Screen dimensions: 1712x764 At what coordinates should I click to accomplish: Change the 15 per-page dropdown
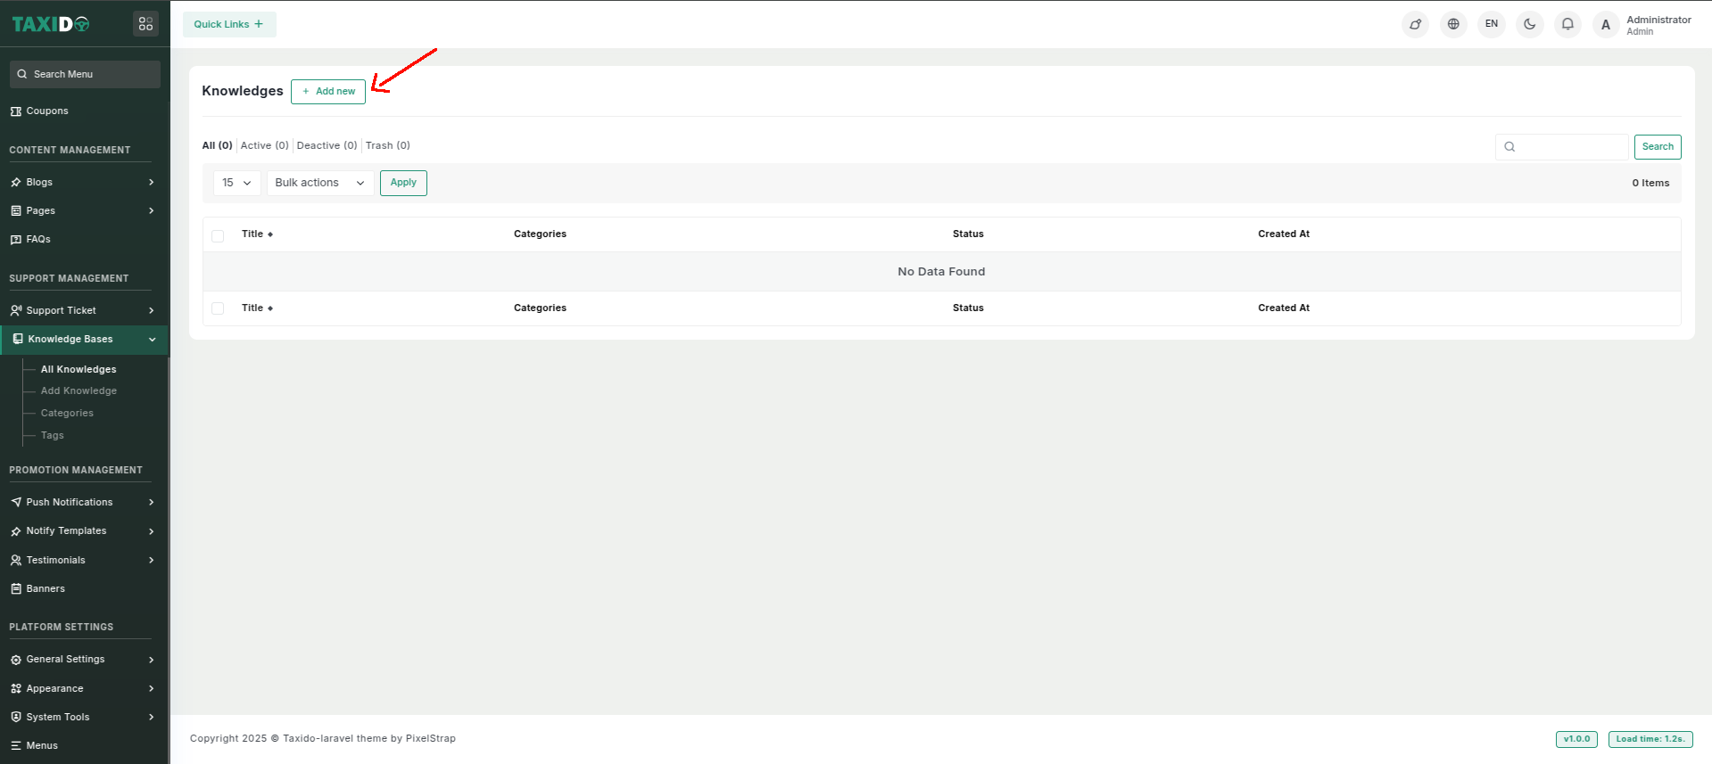236,183
